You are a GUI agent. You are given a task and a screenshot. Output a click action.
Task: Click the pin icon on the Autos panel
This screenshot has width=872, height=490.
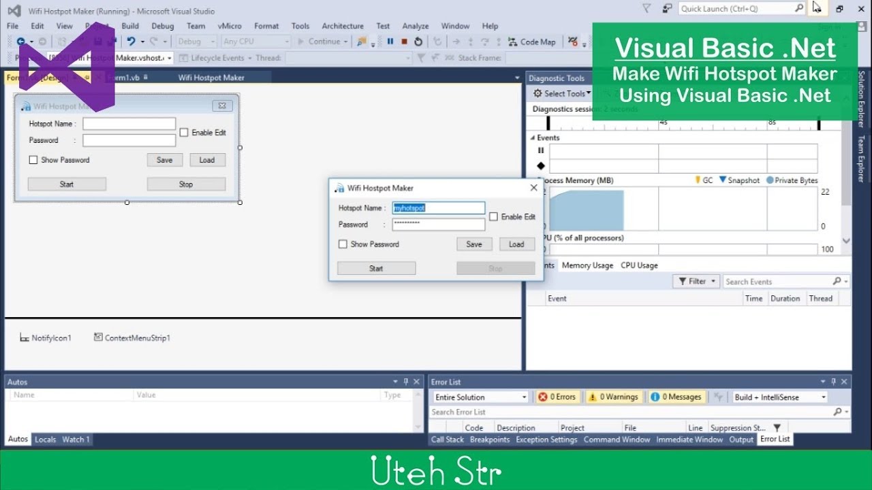pos(406,382)
